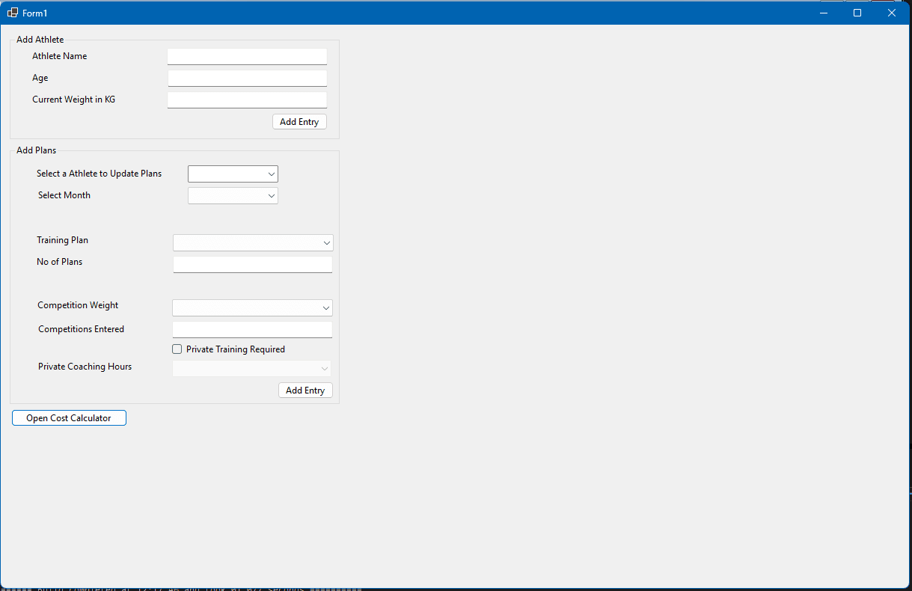Expand the Select Month dropdown
This screenshot has width=912, height=591.
click(233, 196)
